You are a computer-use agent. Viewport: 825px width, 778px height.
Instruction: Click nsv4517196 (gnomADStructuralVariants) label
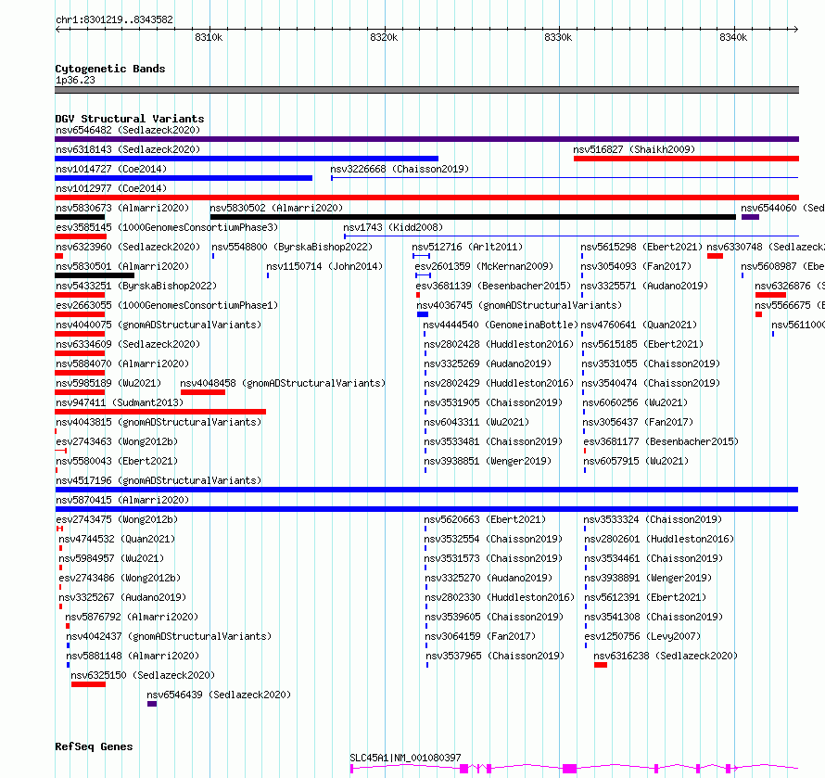[x=159, y=480]
